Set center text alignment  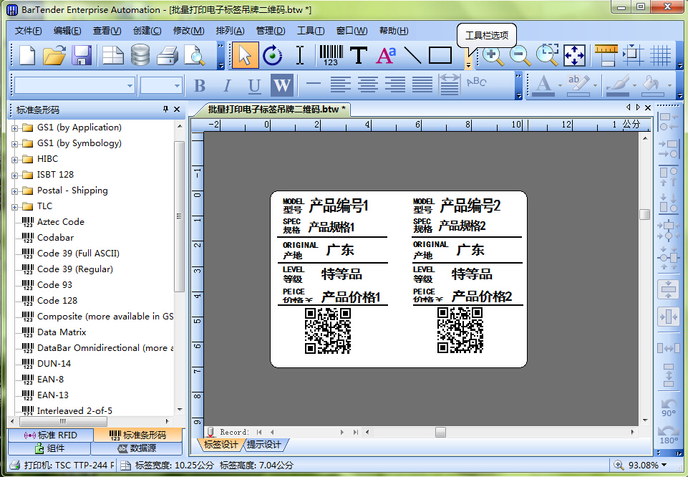tap(368, 85)
